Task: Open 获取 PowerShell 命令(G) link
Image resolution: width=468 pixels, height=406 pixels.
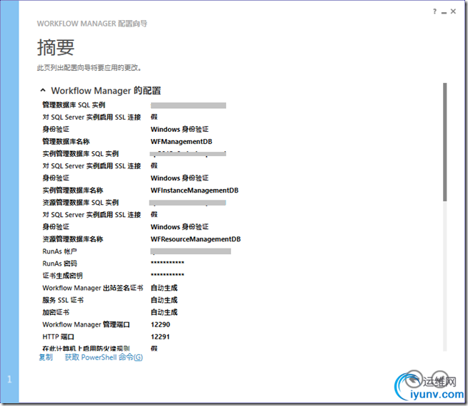Action: [104, 357]
